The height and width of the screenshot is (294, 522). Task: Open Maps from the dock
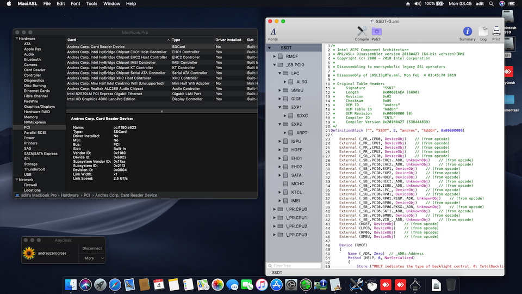pyautogui.click(x=203, y=285)
